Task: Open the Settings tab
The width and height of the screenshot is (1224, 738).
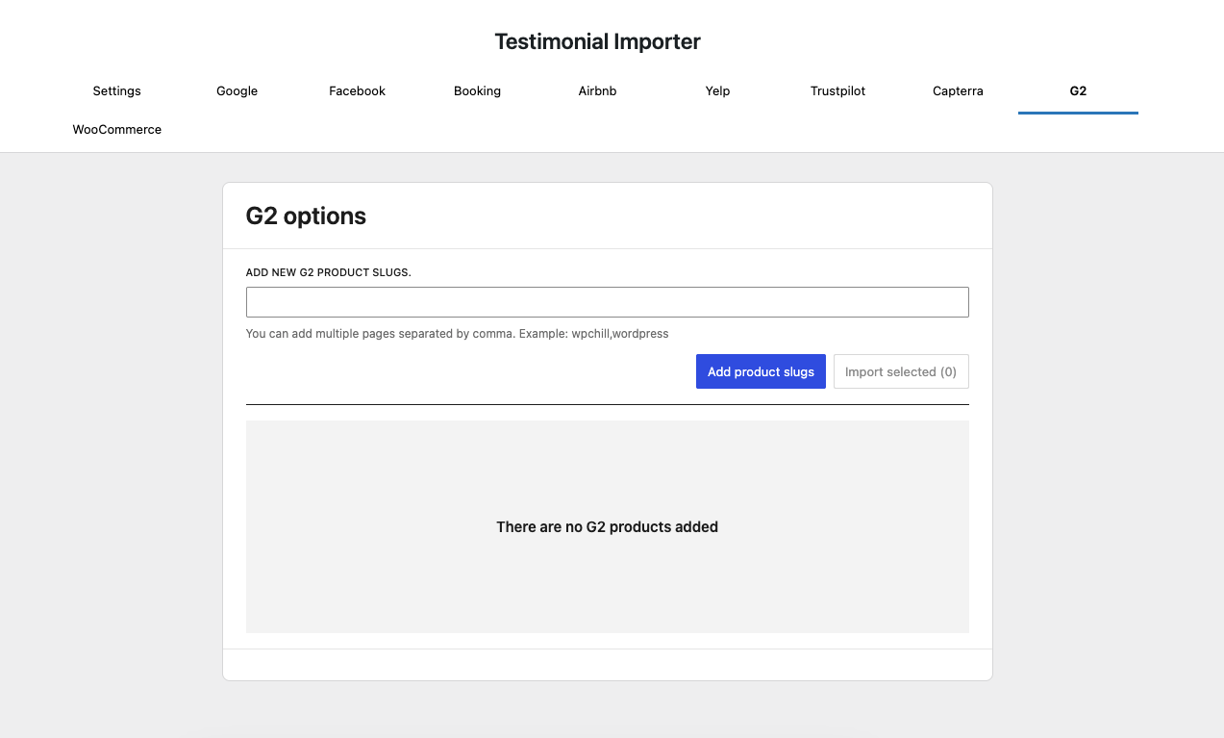Action: 117,90
